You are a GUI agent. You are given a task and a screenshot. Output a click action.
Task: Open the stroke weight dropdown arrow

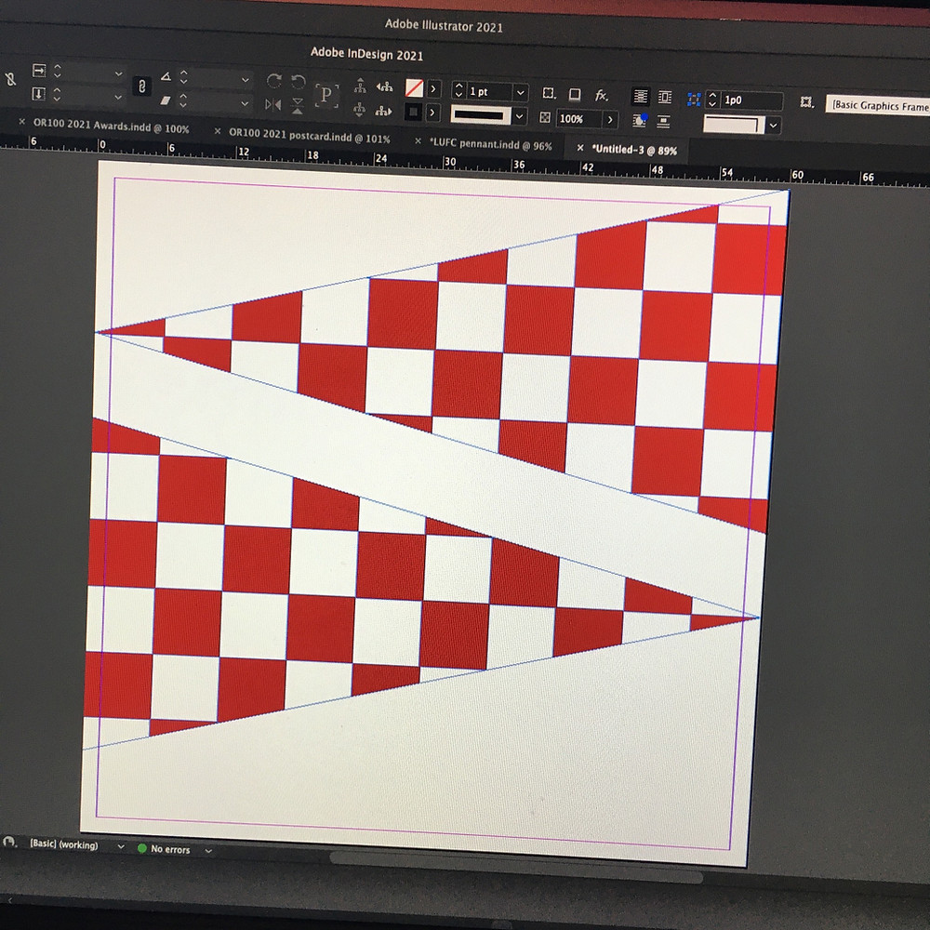click(x=520, y=92)
